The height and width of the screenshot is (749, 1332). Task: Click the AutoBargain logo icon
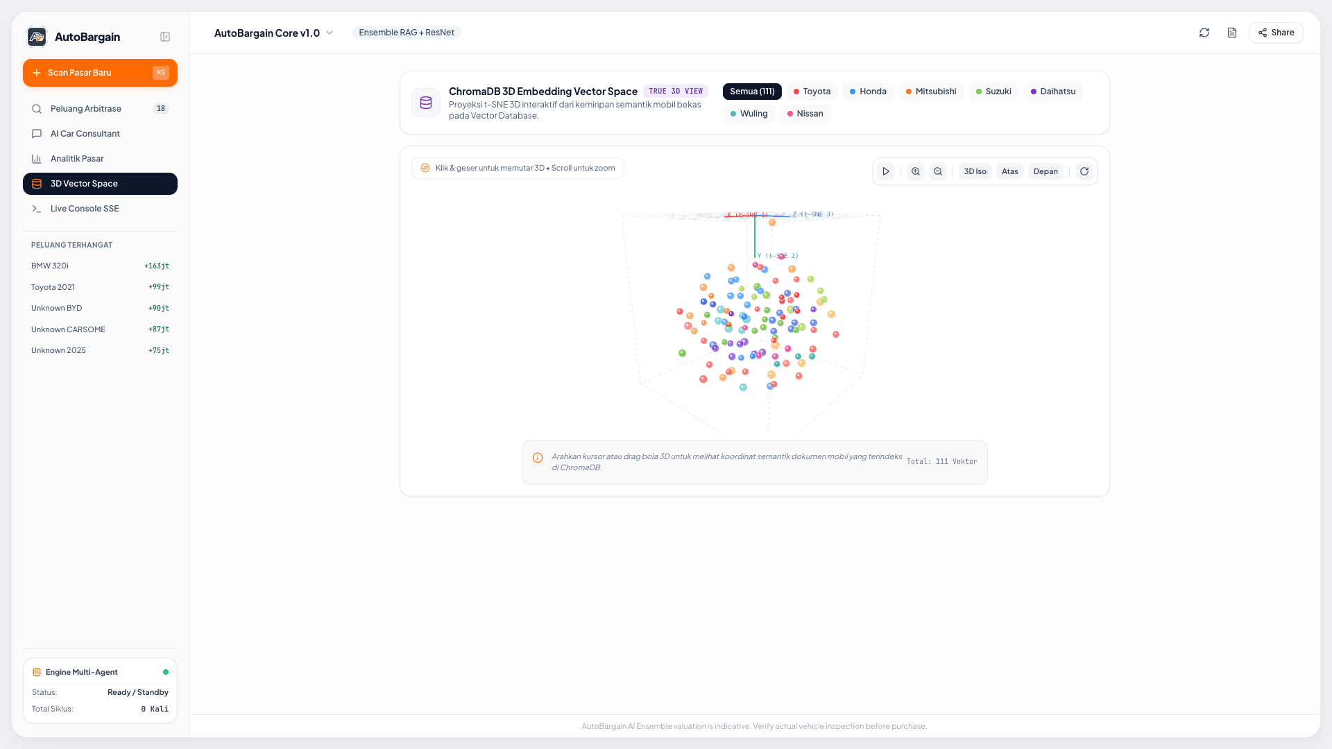37,37
